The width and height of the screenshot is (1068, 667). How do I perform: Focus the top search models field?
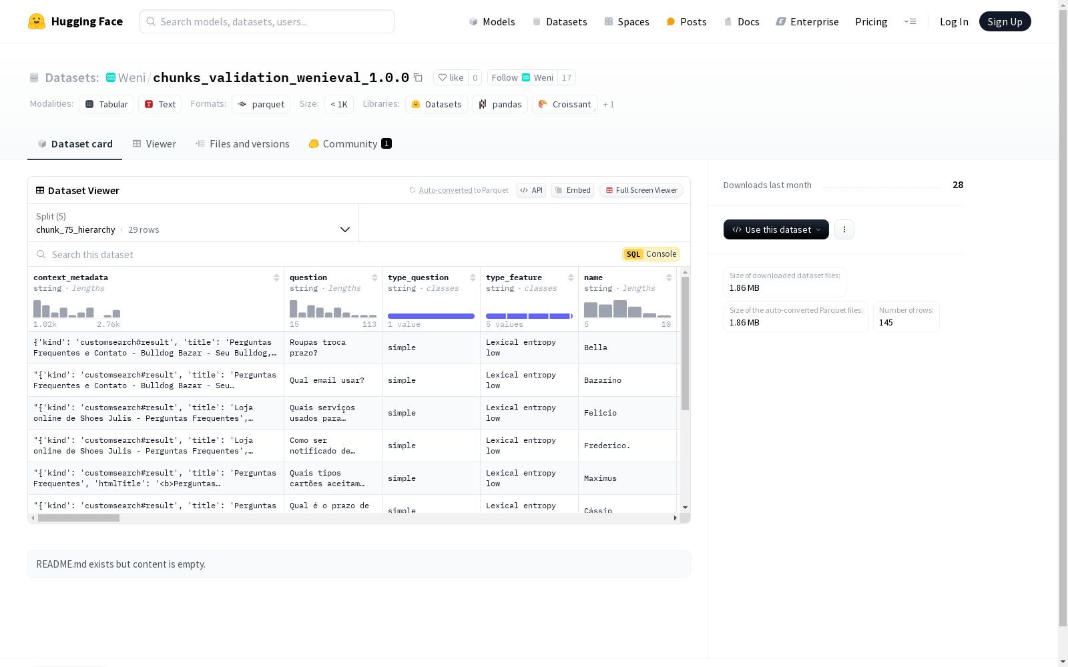267,21
